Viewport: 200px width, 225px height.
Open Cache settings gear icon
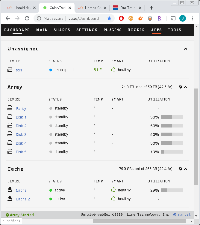(181, 169)
